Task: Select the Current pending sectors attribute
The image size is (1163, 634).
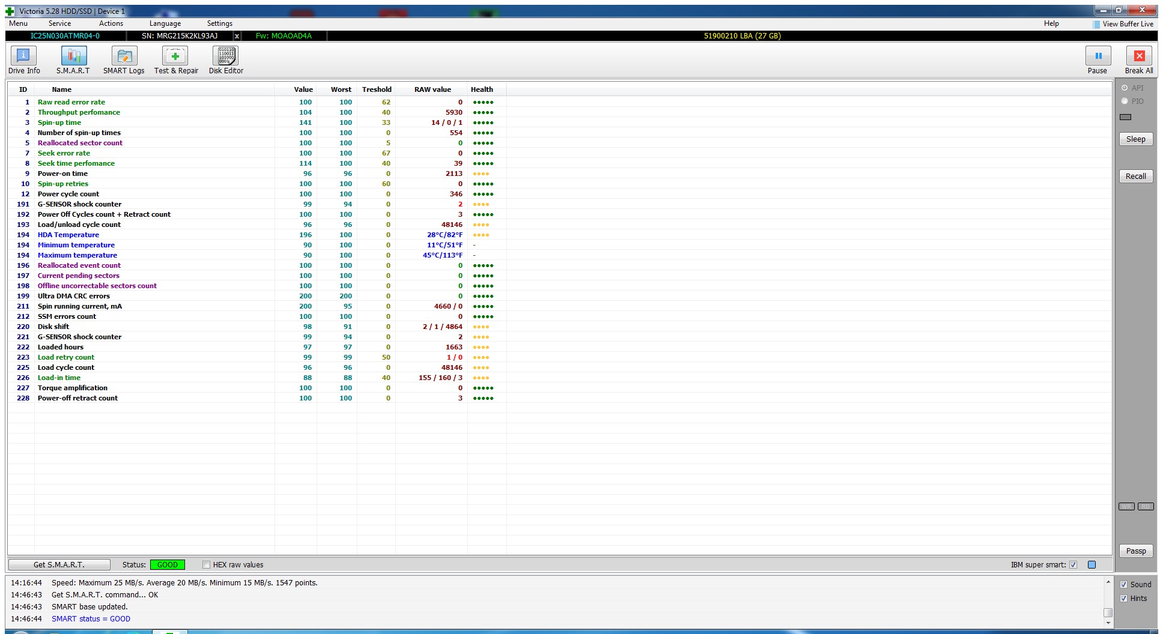Action: (257, 276)
